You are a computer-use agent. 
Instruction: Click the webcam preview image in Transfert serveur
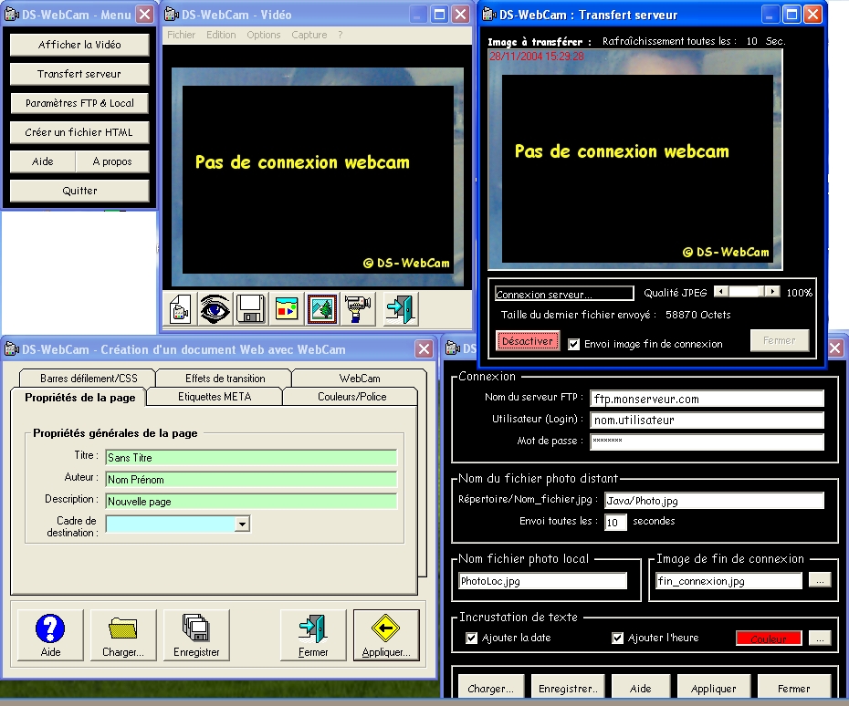(x=635, y=161)
